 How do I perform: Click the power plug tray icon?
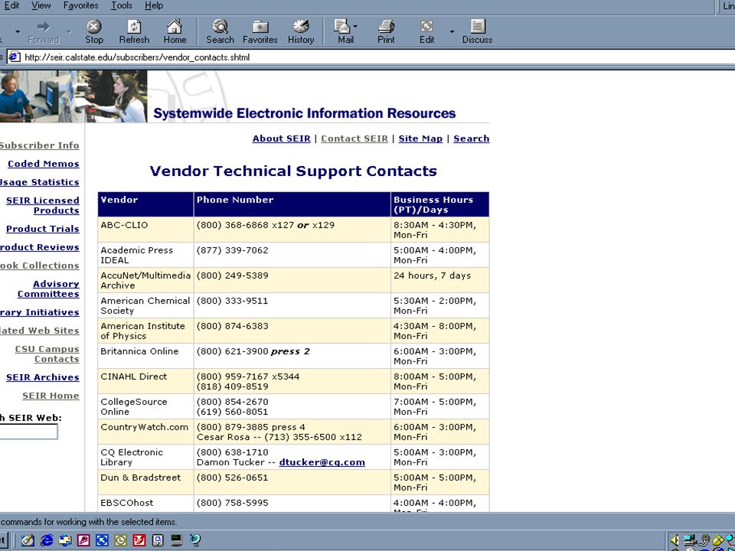(x=704, y=540)
